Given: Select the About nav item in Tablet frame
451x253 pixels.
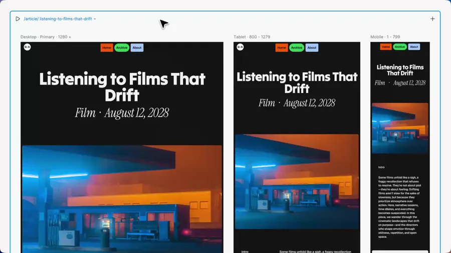Looking at the screenshot, I should click(x=312, y=48).
